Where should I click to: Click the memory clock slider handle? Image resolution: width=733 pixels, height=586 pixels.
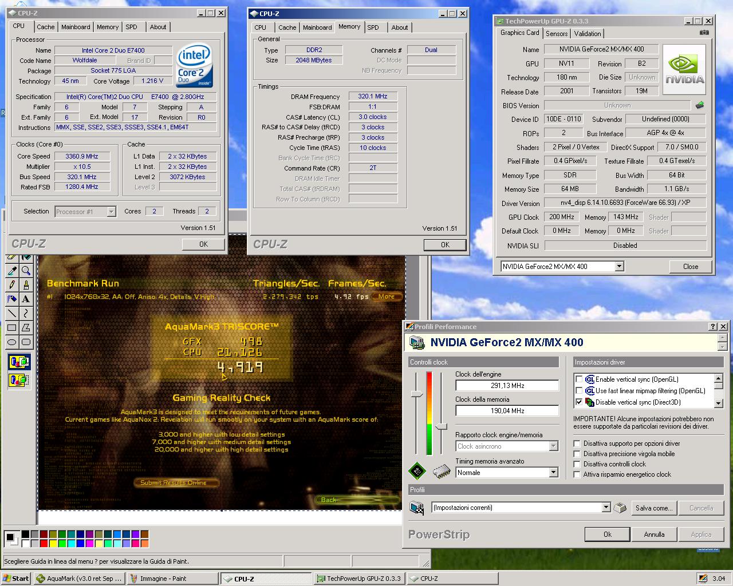point(441,426)
